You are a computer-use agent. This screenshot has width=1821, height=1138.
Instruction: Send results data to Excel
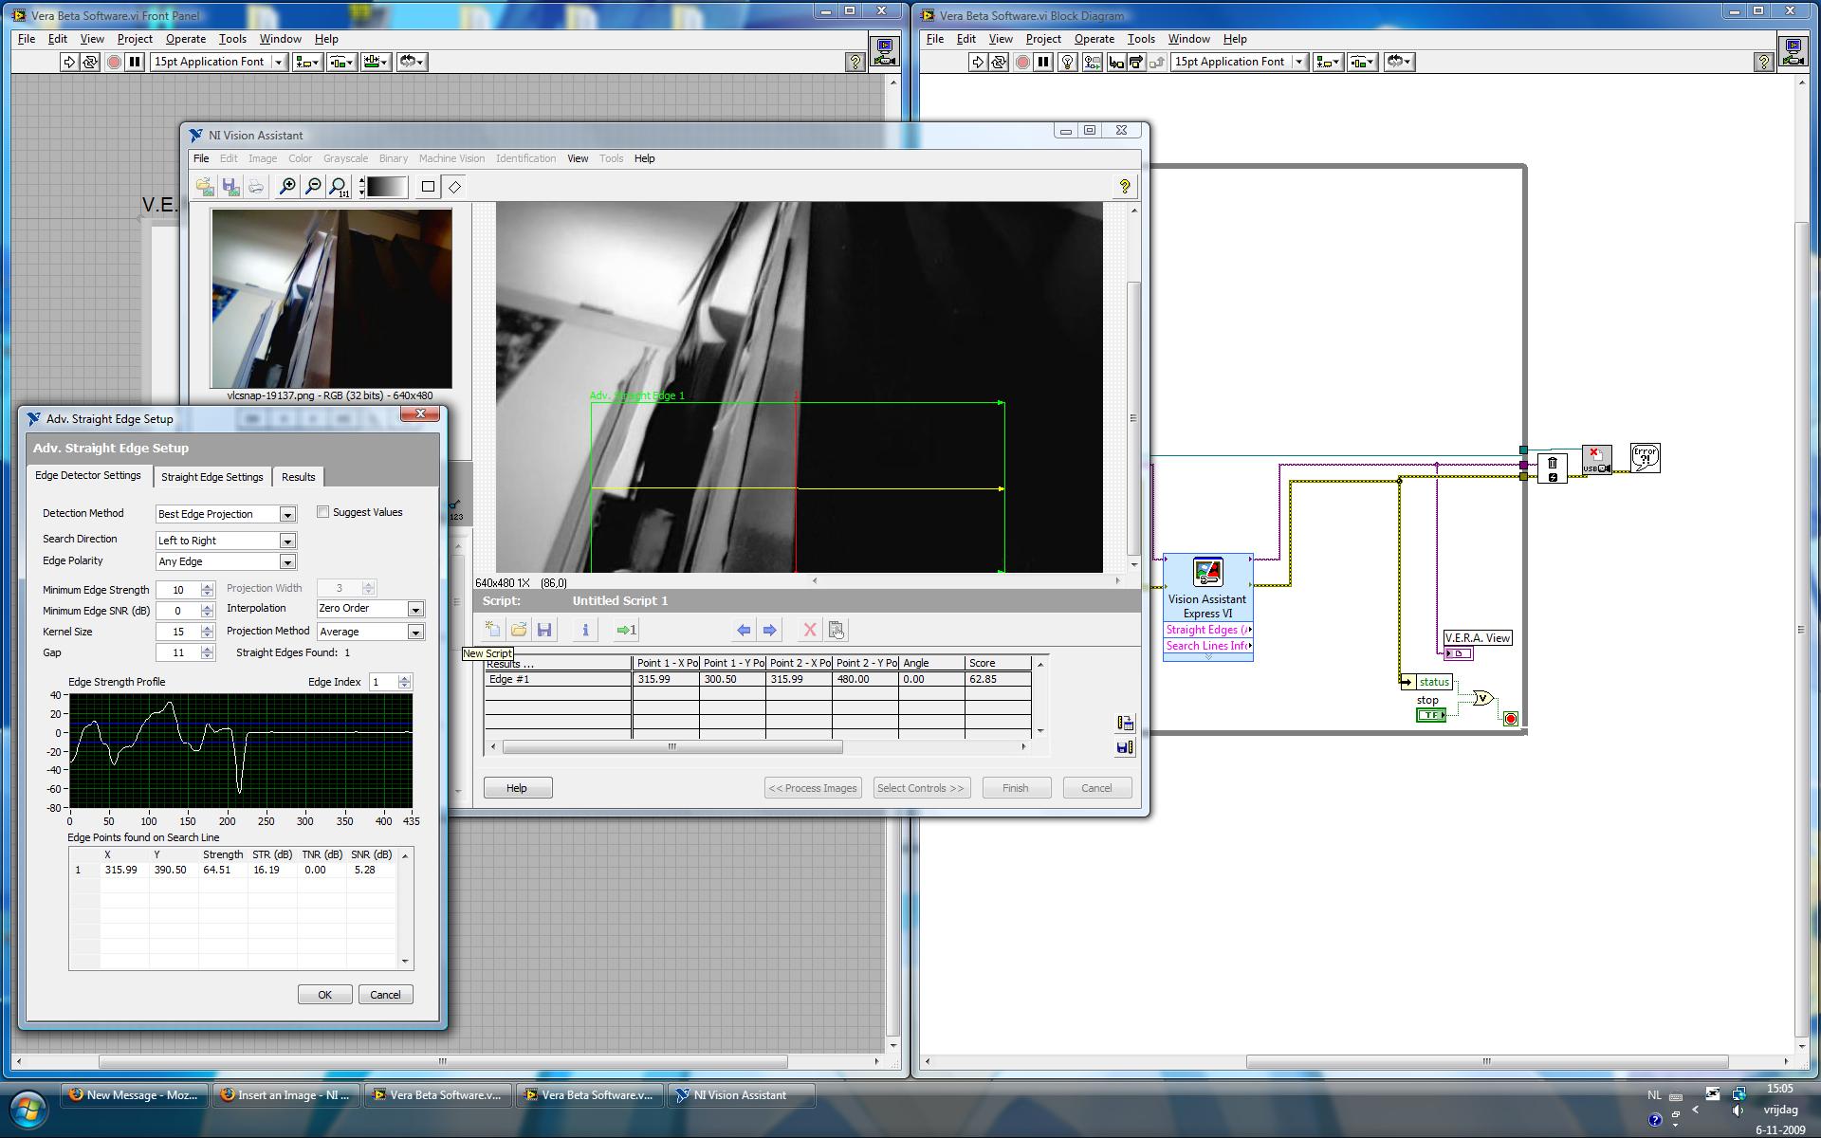(1125, 724)
